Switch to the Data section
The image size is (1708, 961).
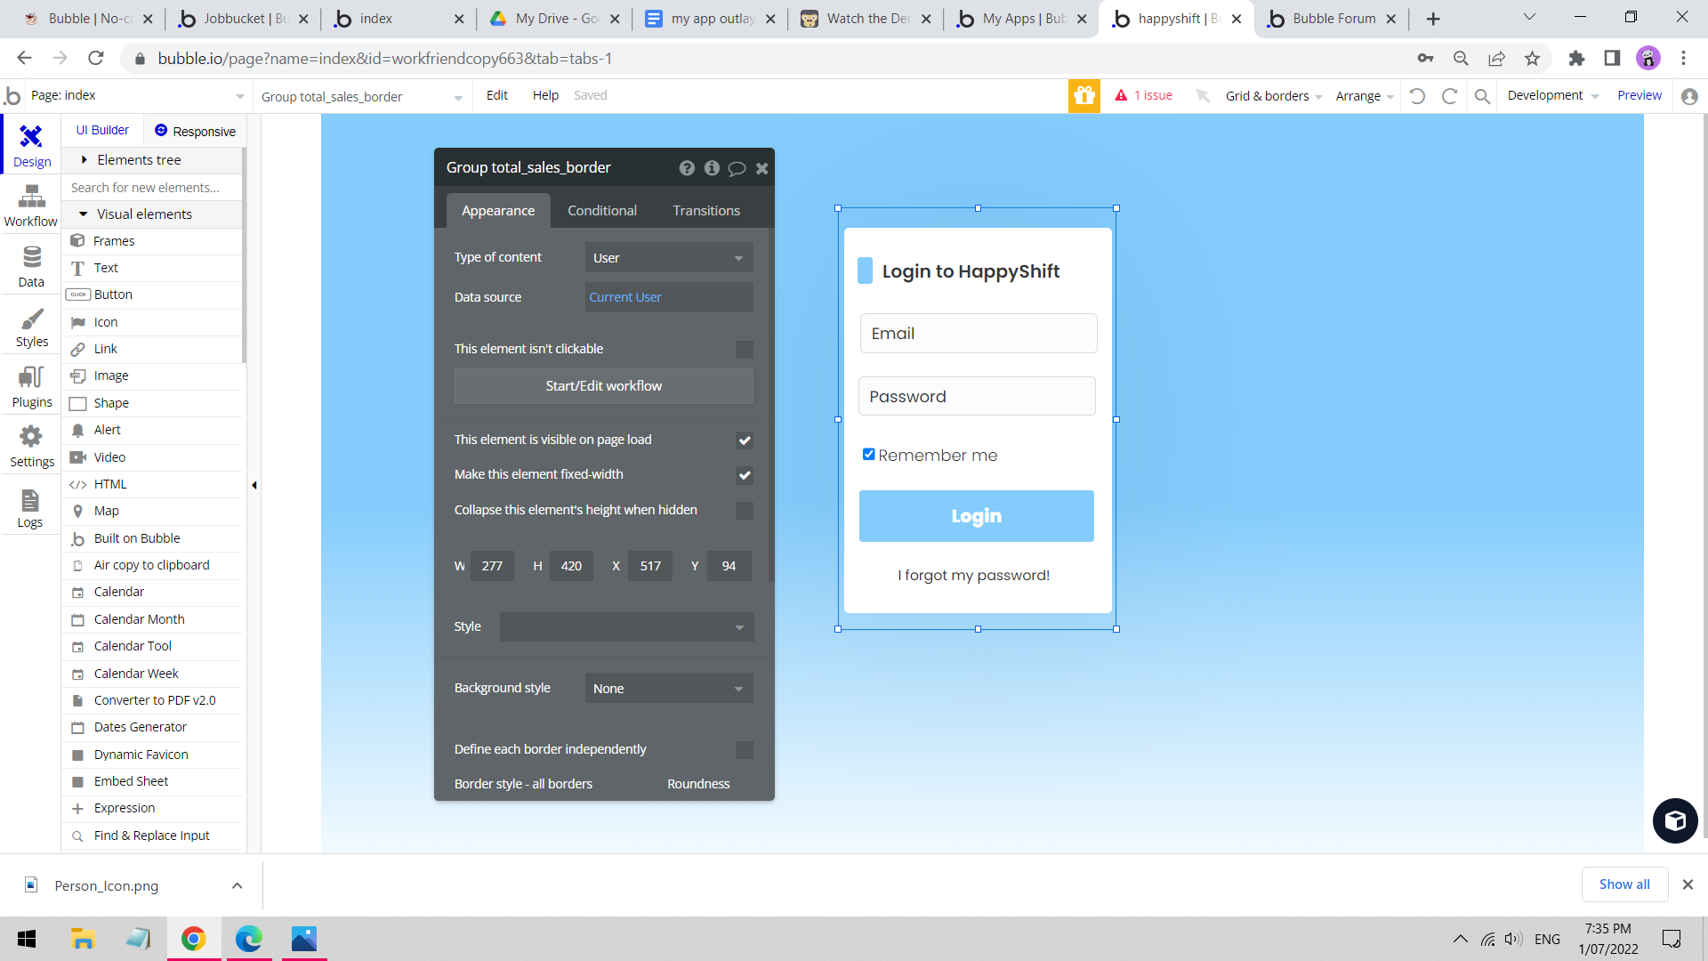[30, 265]
